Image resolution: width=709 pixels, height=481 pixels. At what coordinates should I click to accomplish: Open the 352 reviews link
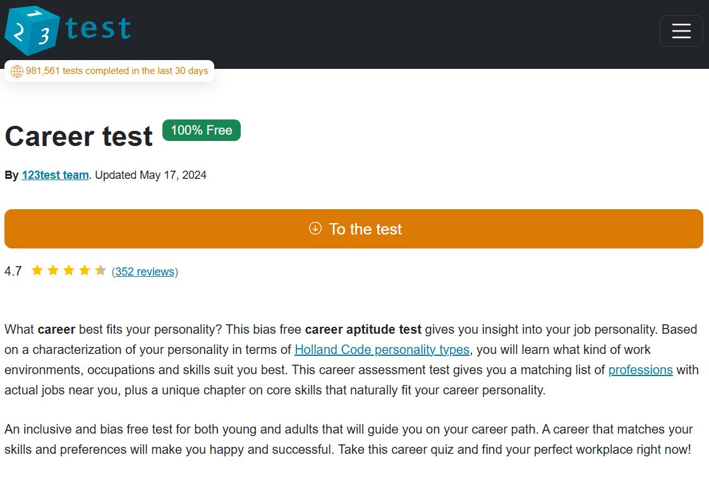tap(145, 271)
